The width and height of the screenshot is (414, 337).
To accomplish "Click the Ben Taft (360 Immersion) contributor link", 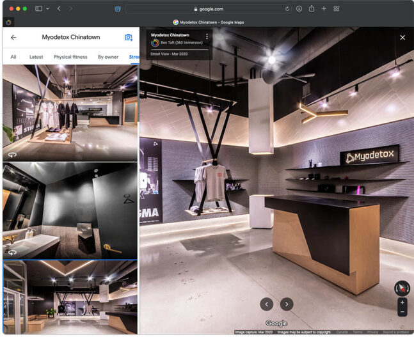I will click(181, 42).
